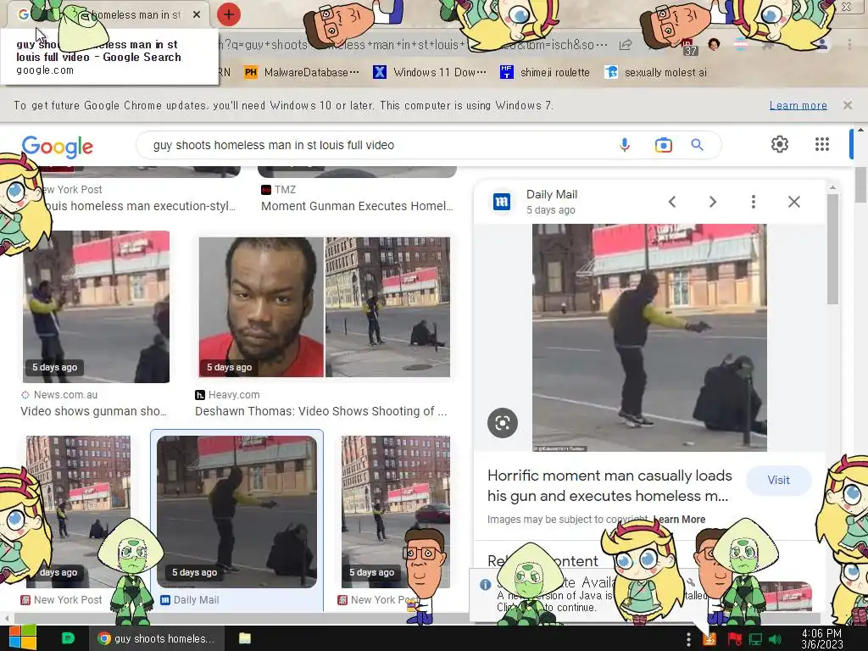Open the Moment Gunman Executes Homel… result

click(357, 206)
